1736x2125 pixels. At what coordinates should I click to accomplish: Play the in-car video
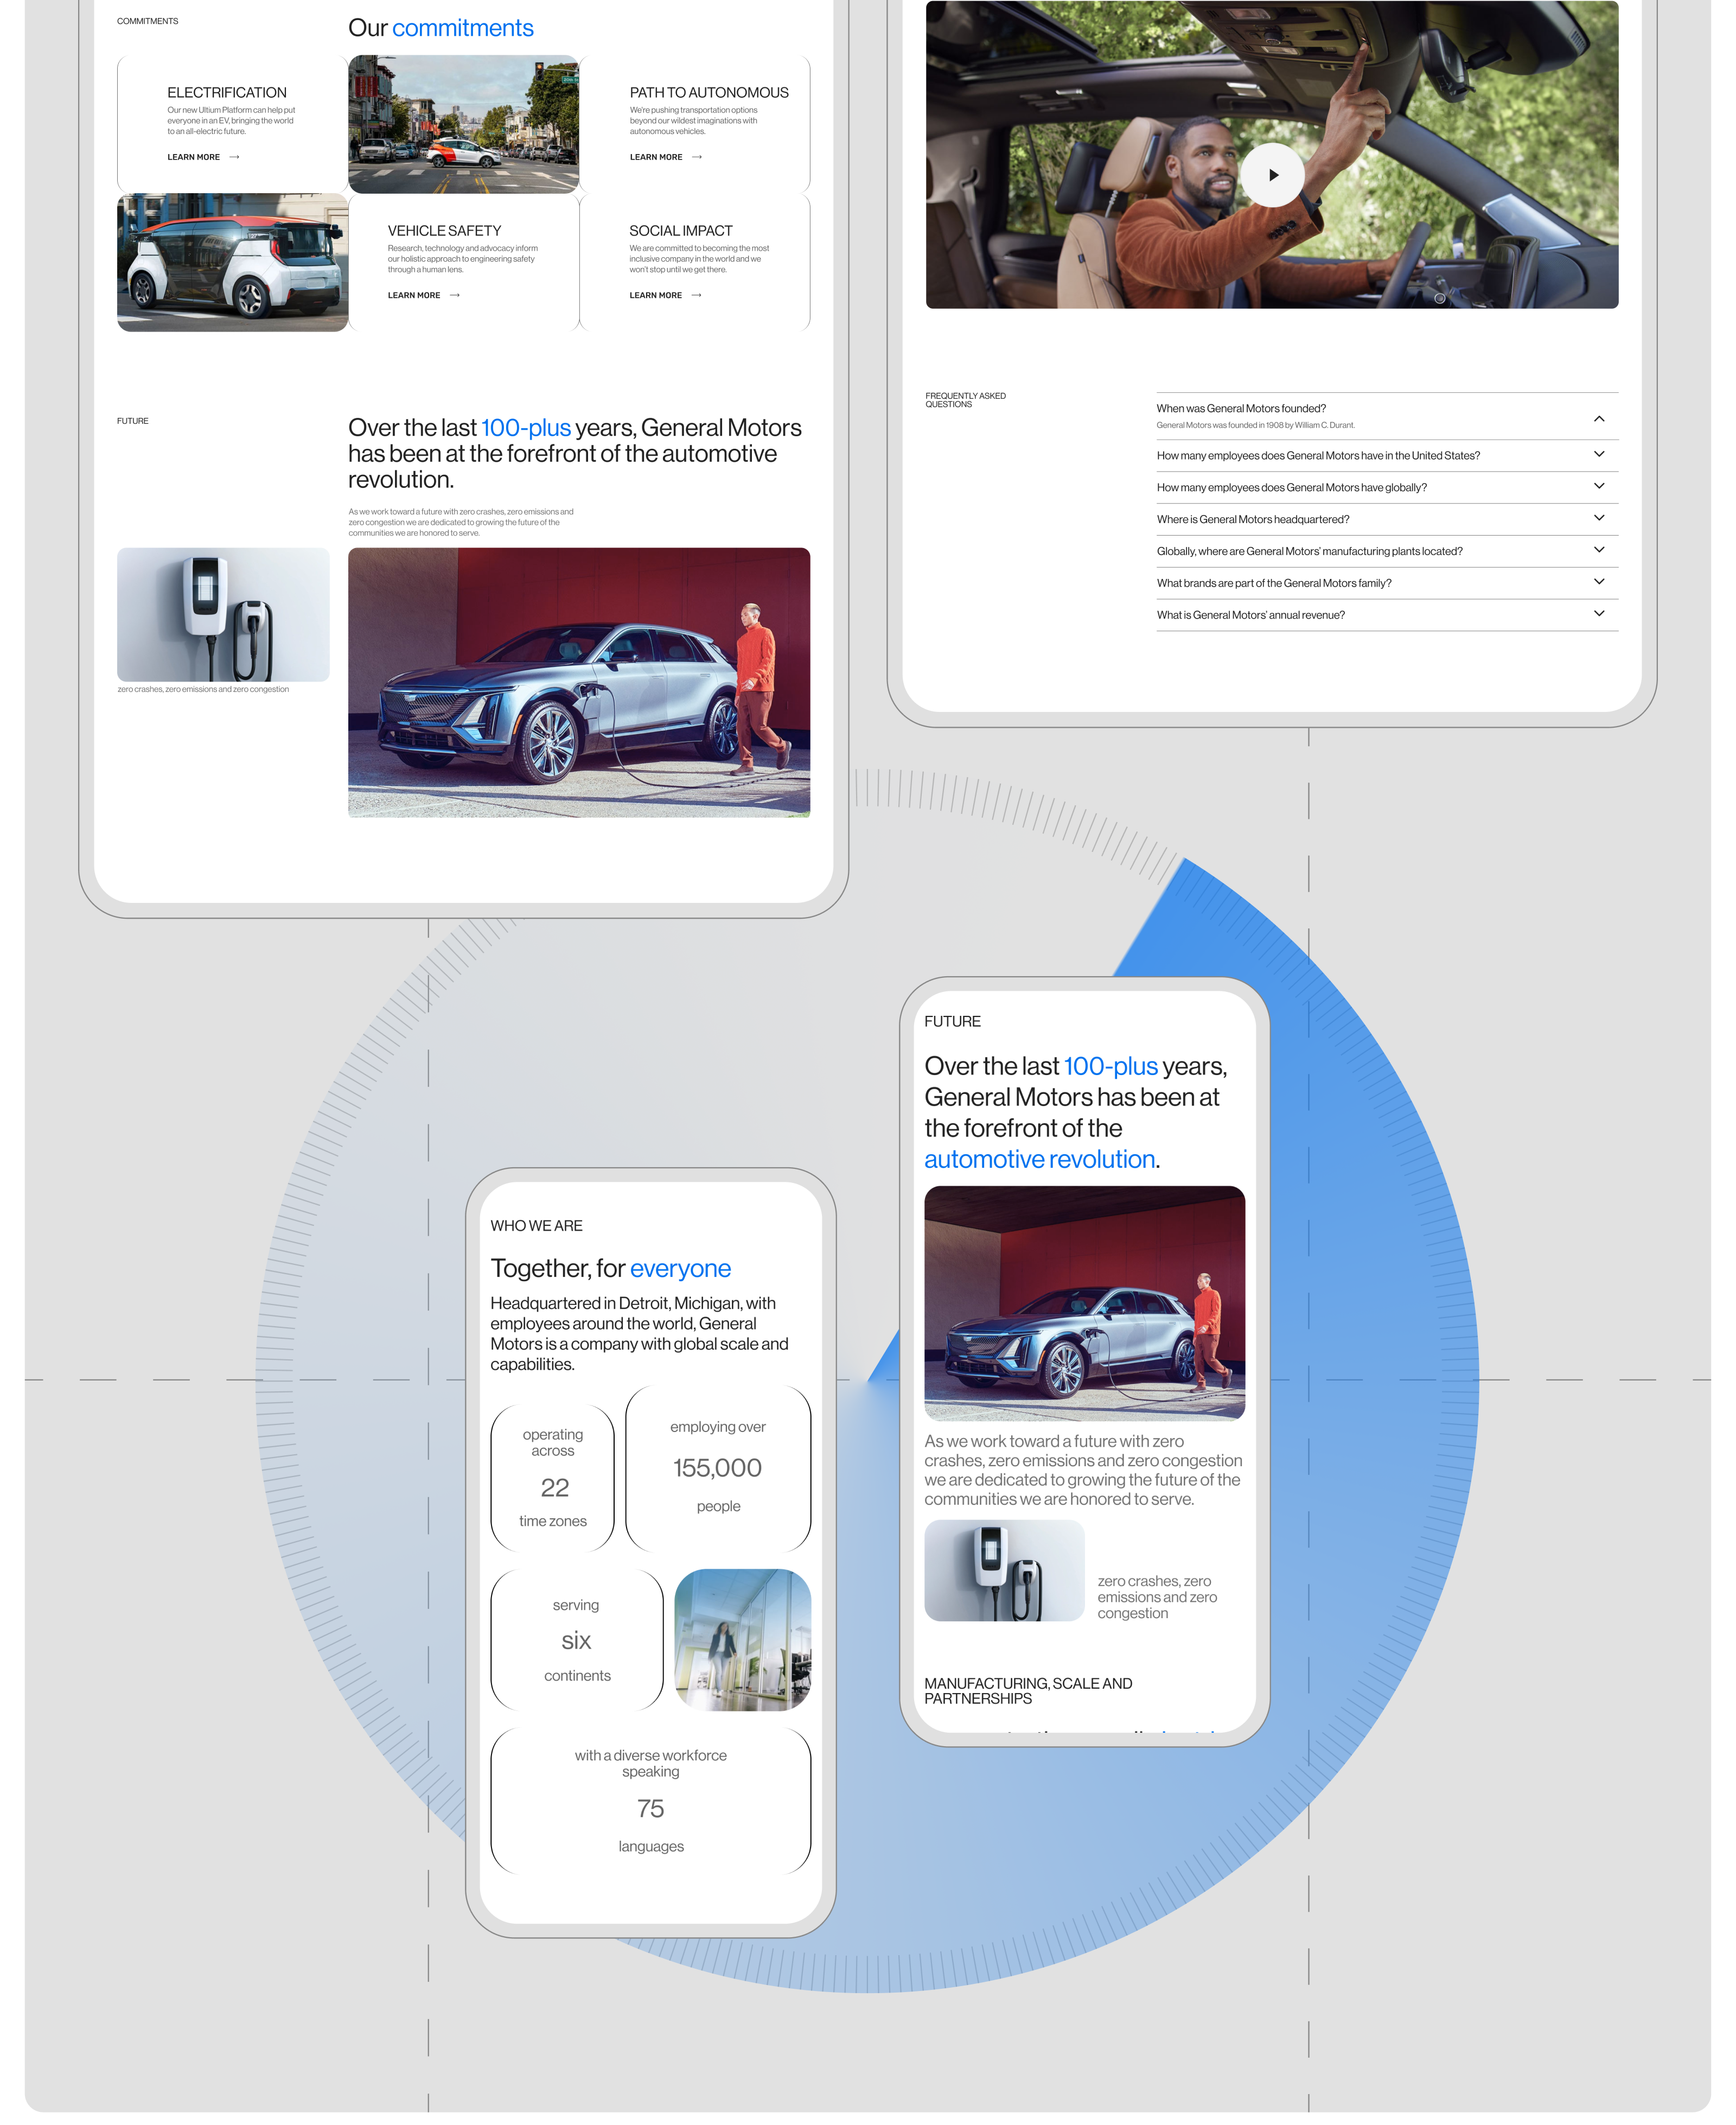(1272, 175)
